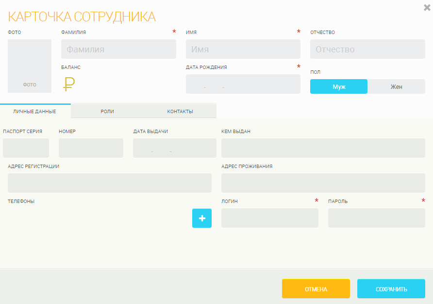Open the Контакты tab
This screenshot has width=433, height=304.
click(180, 111)
